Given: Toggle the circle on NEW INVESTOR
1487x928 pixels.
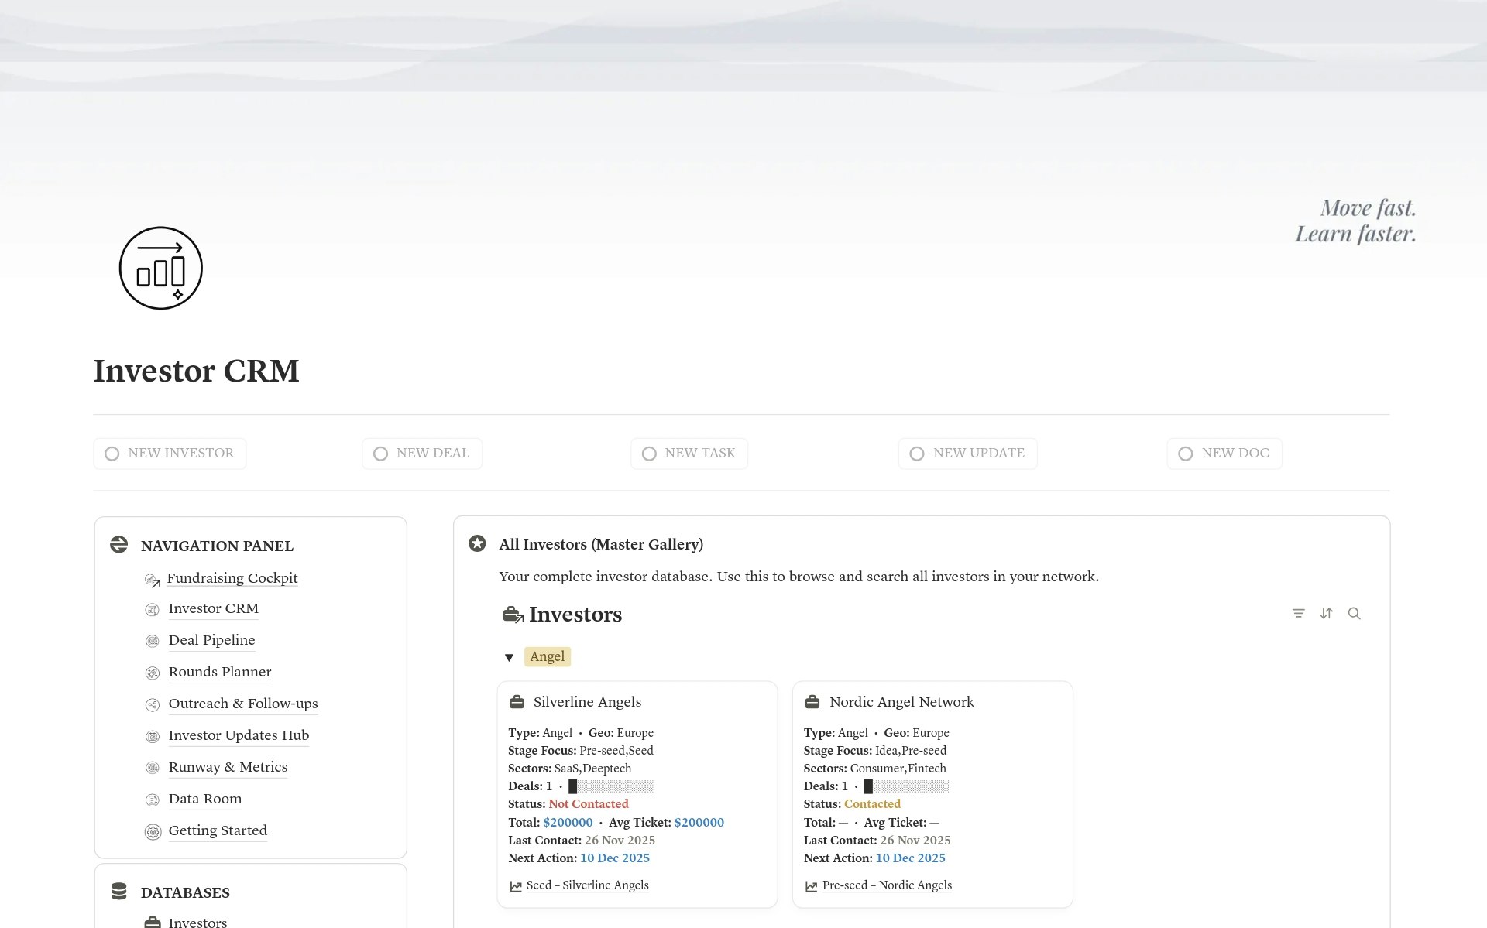Looking at the screenshot, I should pyautogui.click(x=112, y=454).
